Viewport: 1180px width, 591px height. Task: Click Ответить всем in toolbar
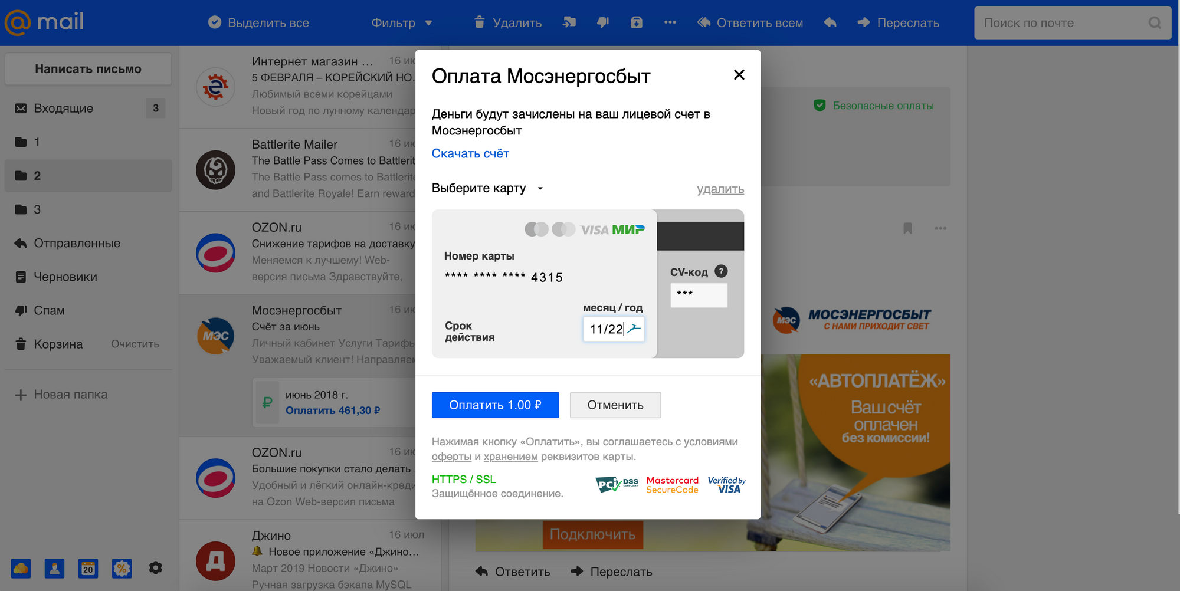click(x=750, y=22)
